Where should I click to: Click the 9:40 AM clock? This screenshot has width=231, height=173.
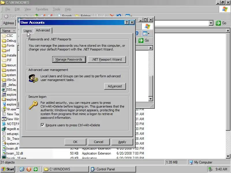tap(221, 169)
